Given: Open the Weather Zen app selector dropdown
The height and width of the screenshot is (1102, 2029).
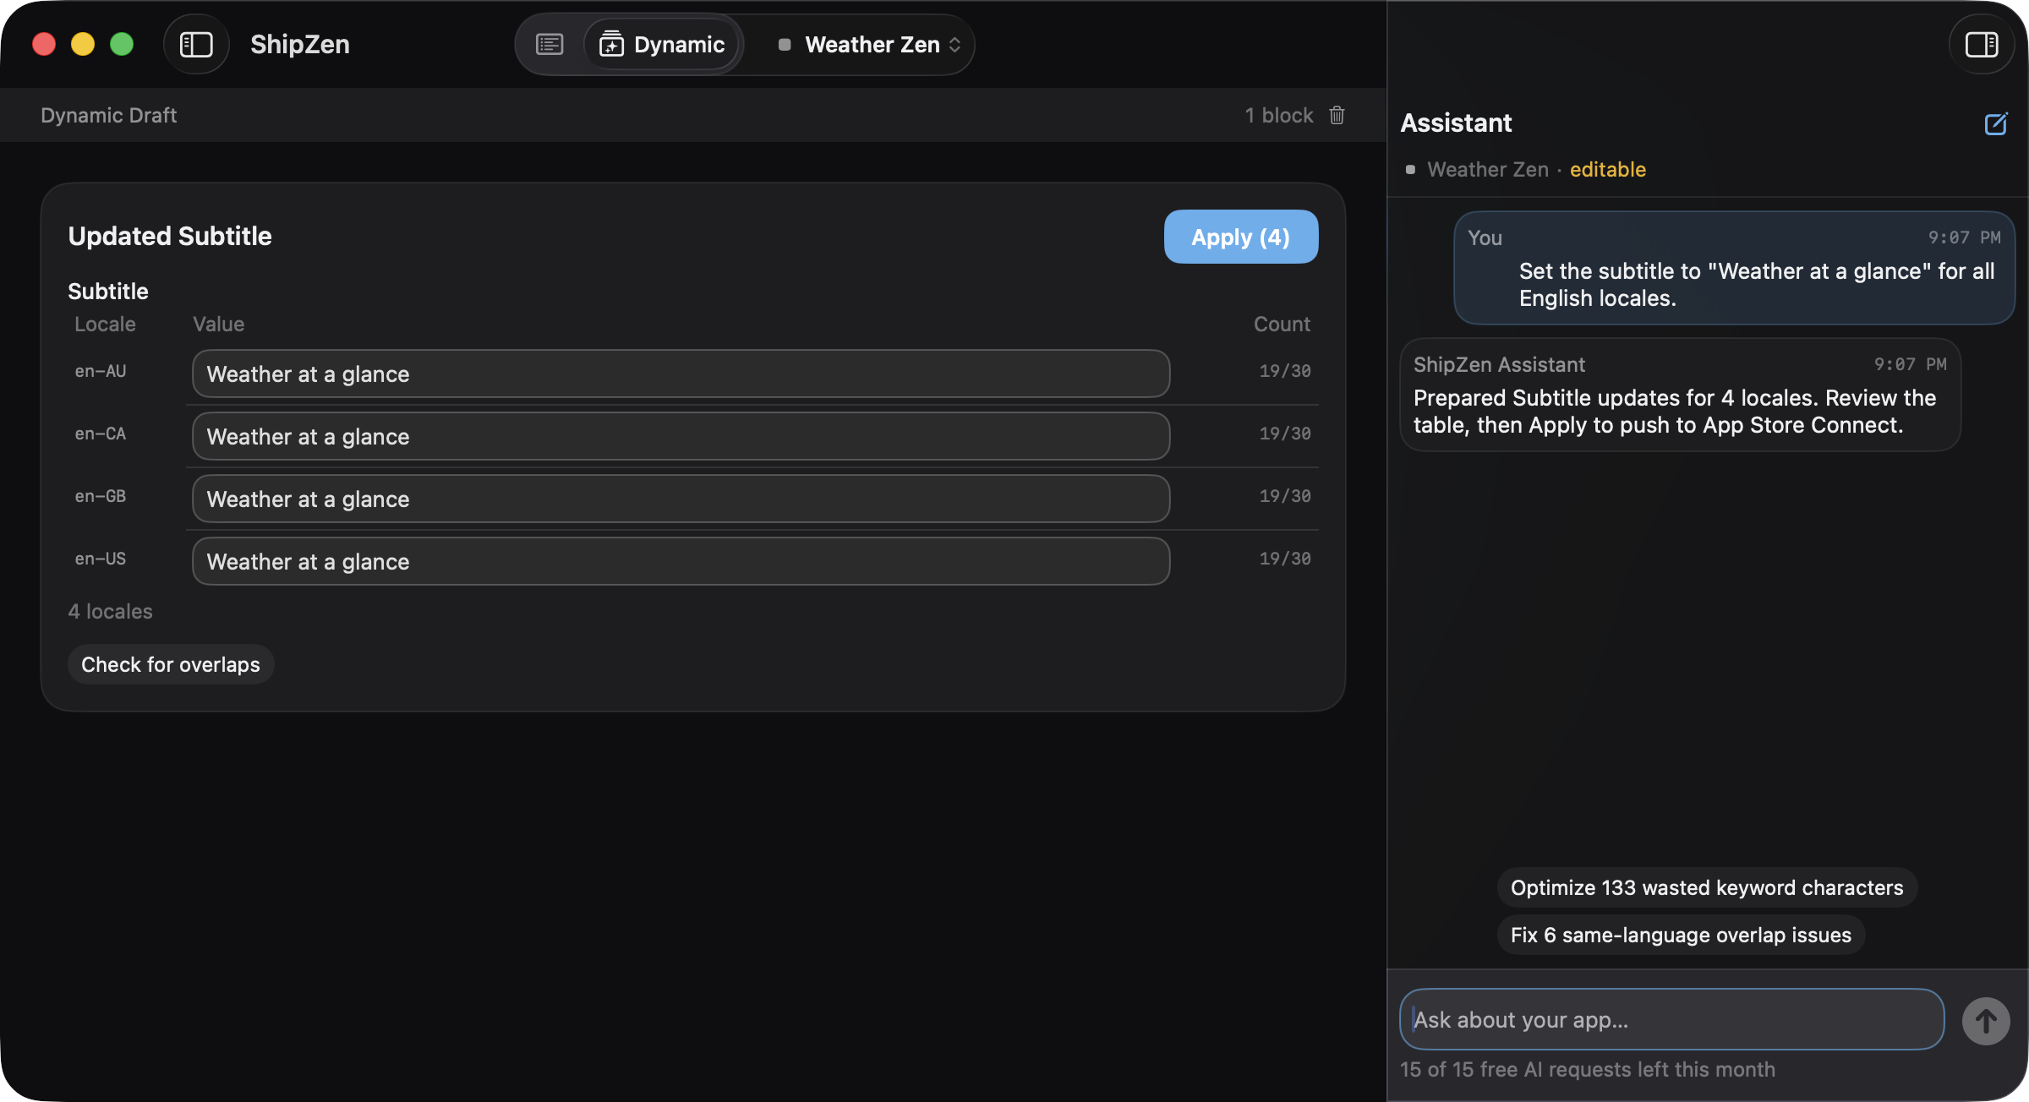Looking at the screenshot, I should (870, 44).
